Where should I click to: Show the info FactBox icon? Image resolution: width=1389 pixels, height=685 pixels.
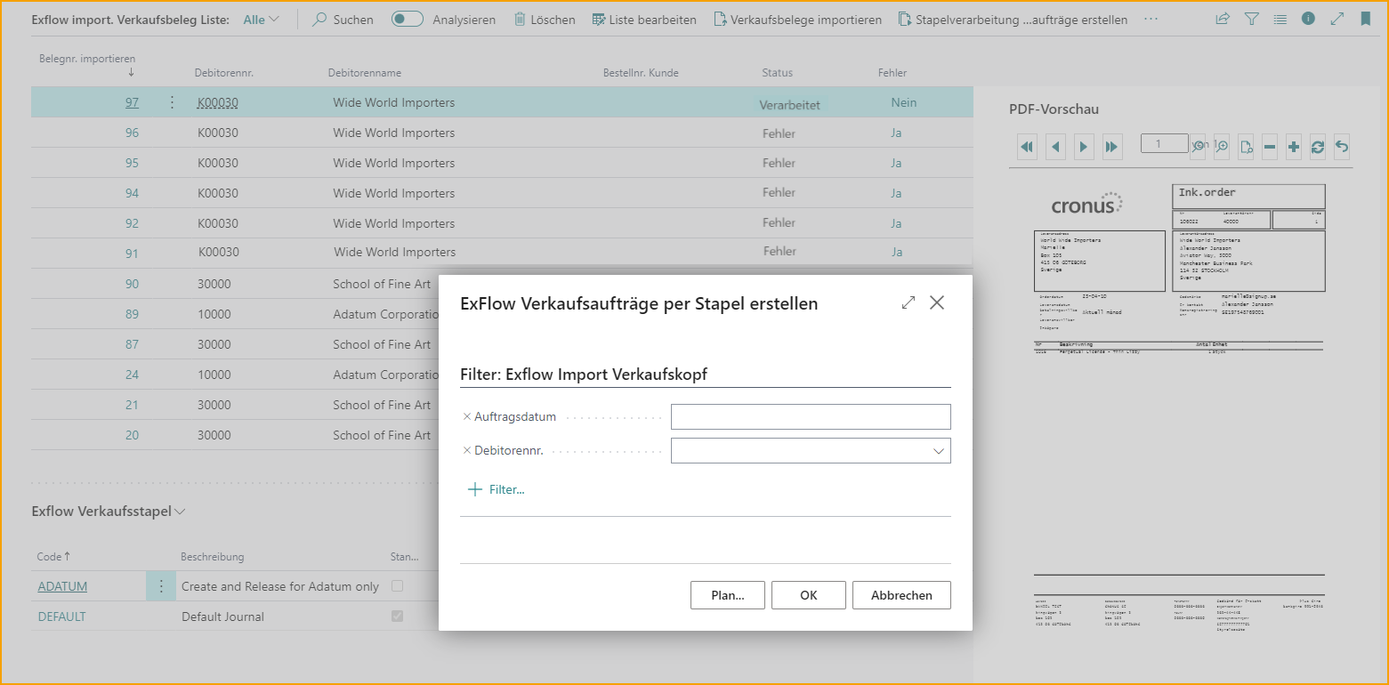[x=1308, y=19]
